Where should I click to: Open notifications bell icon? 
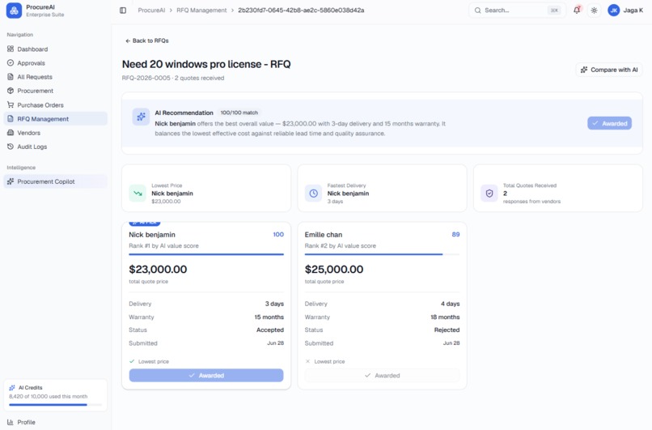pos(577,11)
